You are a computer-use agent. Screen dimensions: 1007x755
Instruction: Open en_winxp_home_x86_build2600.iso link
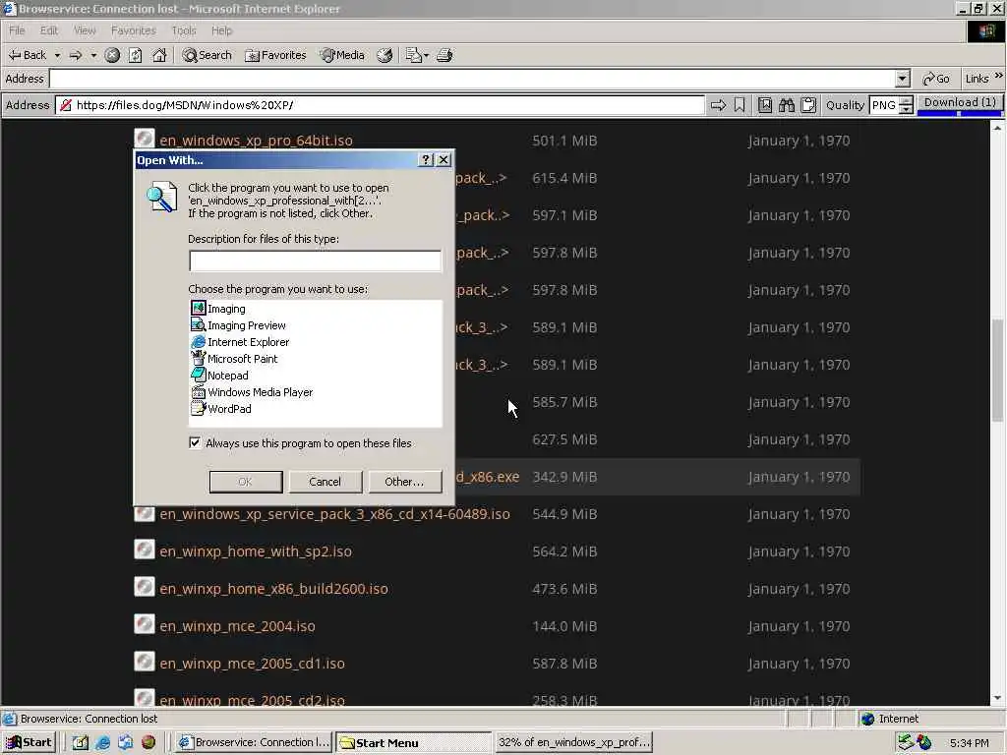(273, 589)
